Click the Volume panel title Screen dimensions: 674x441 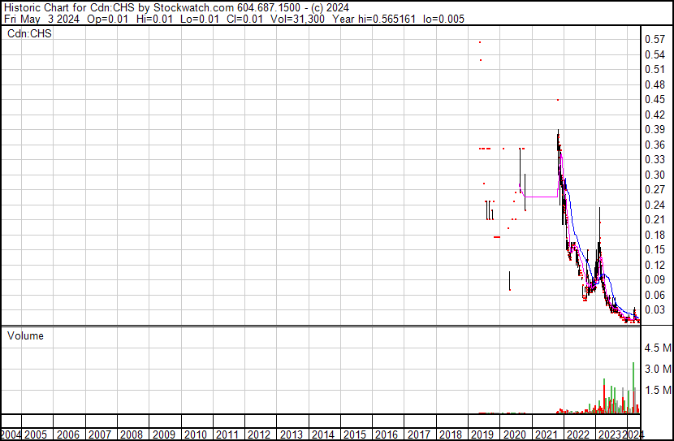[25, 335]
